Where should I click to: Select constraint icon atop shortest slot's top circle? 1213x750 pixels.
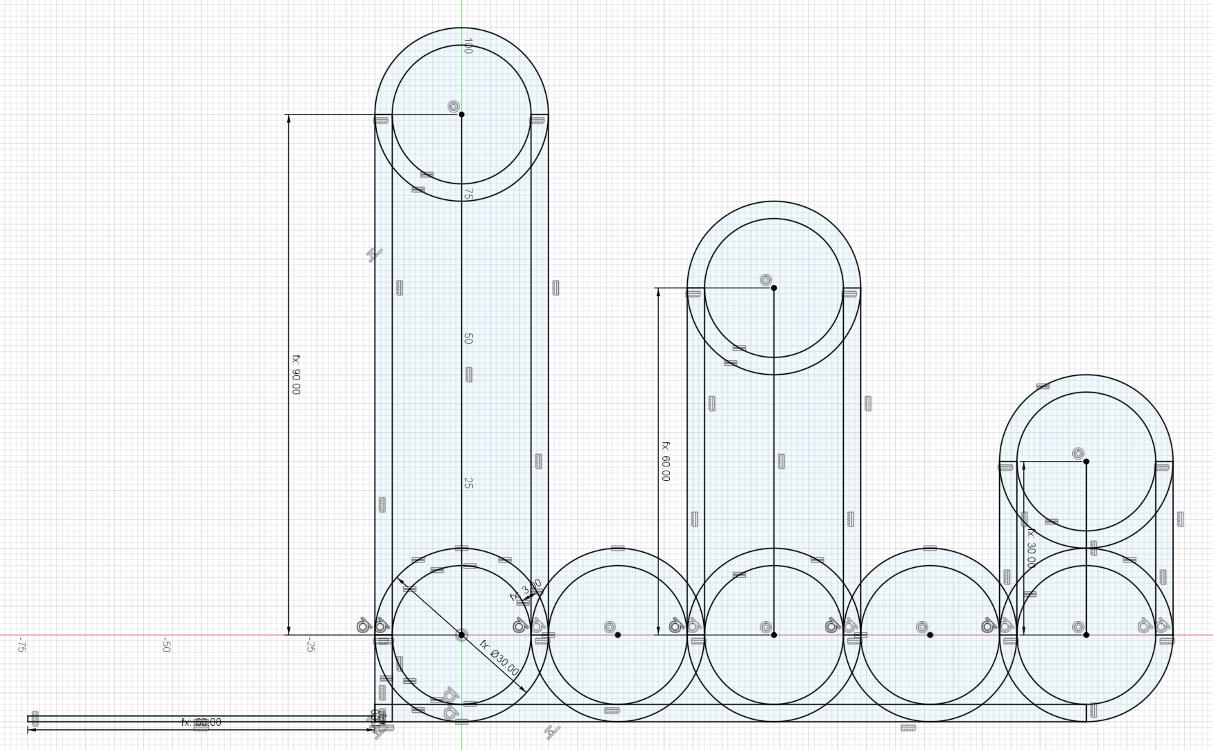[1043, 386]
